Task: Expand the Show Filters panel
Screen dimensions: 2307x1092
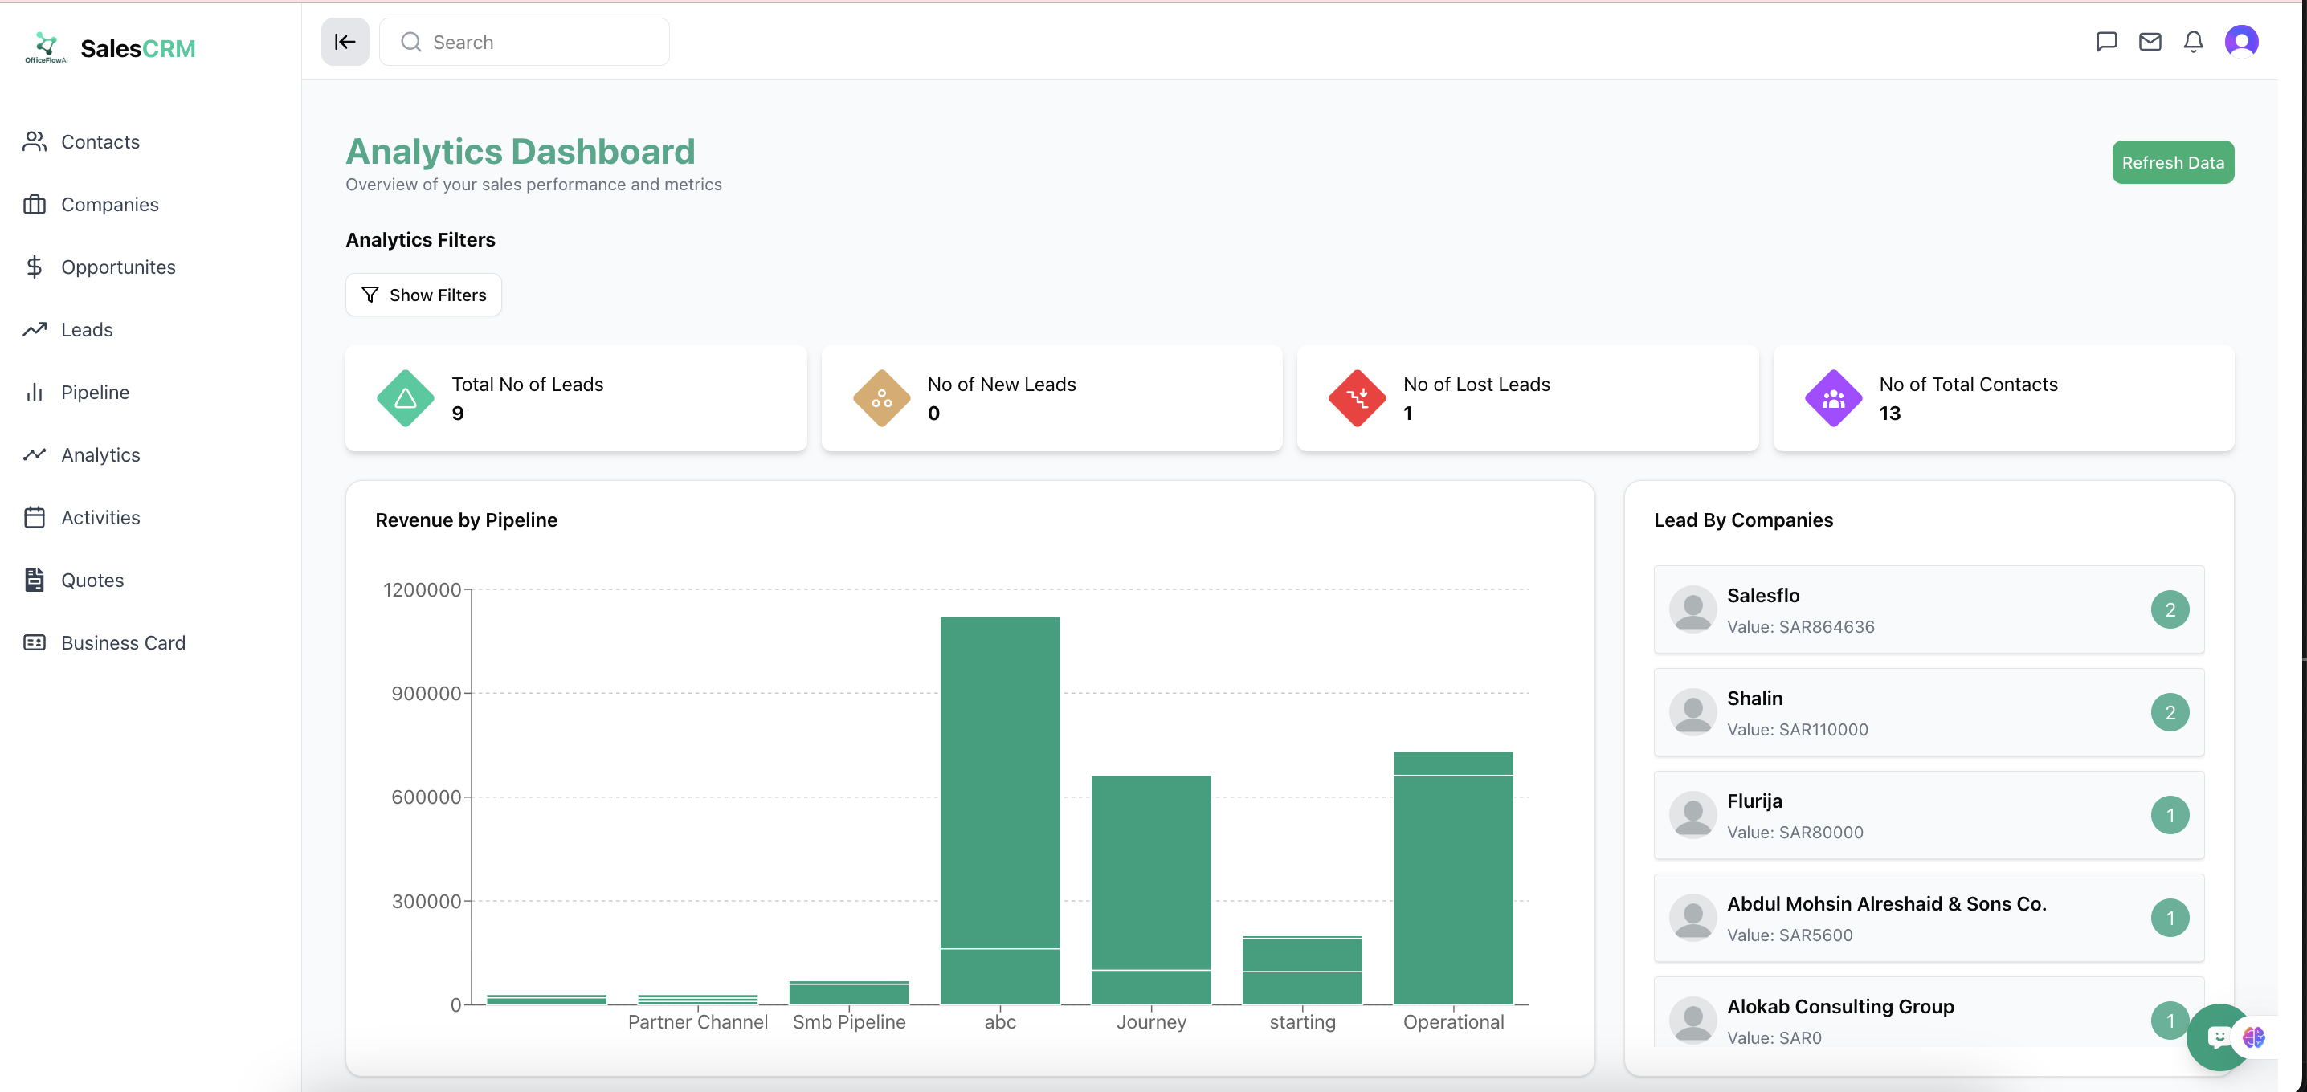Action: pos(423,295)
